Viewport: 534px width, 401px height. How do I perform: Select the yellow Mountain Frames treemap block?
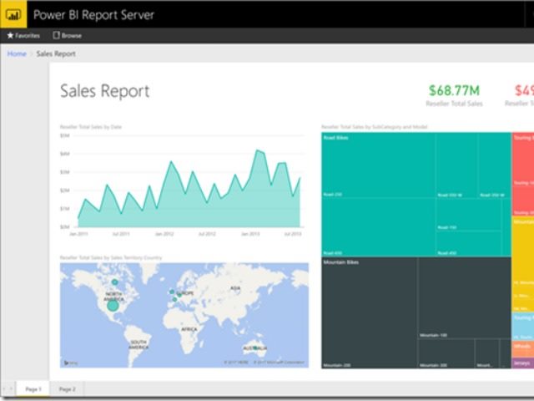523,264
